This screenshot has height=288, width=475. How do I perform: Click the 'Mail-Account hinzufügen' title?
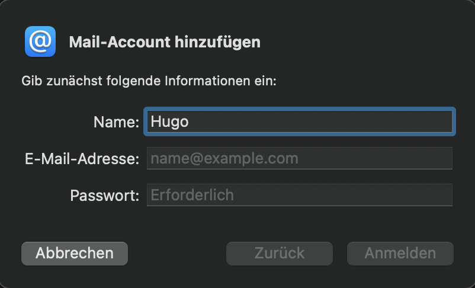point(165,42)
